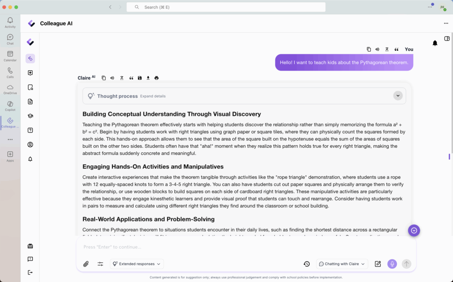This screenshot has width=453, height=282.
Task: Open the graduation cap sidebar icon
Action: click(30, 116)
